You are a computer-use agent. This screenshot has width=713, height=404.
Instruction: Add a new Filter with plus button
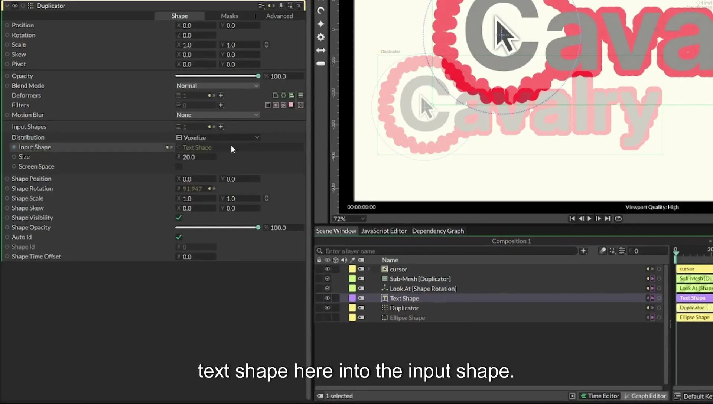point(221,105)
